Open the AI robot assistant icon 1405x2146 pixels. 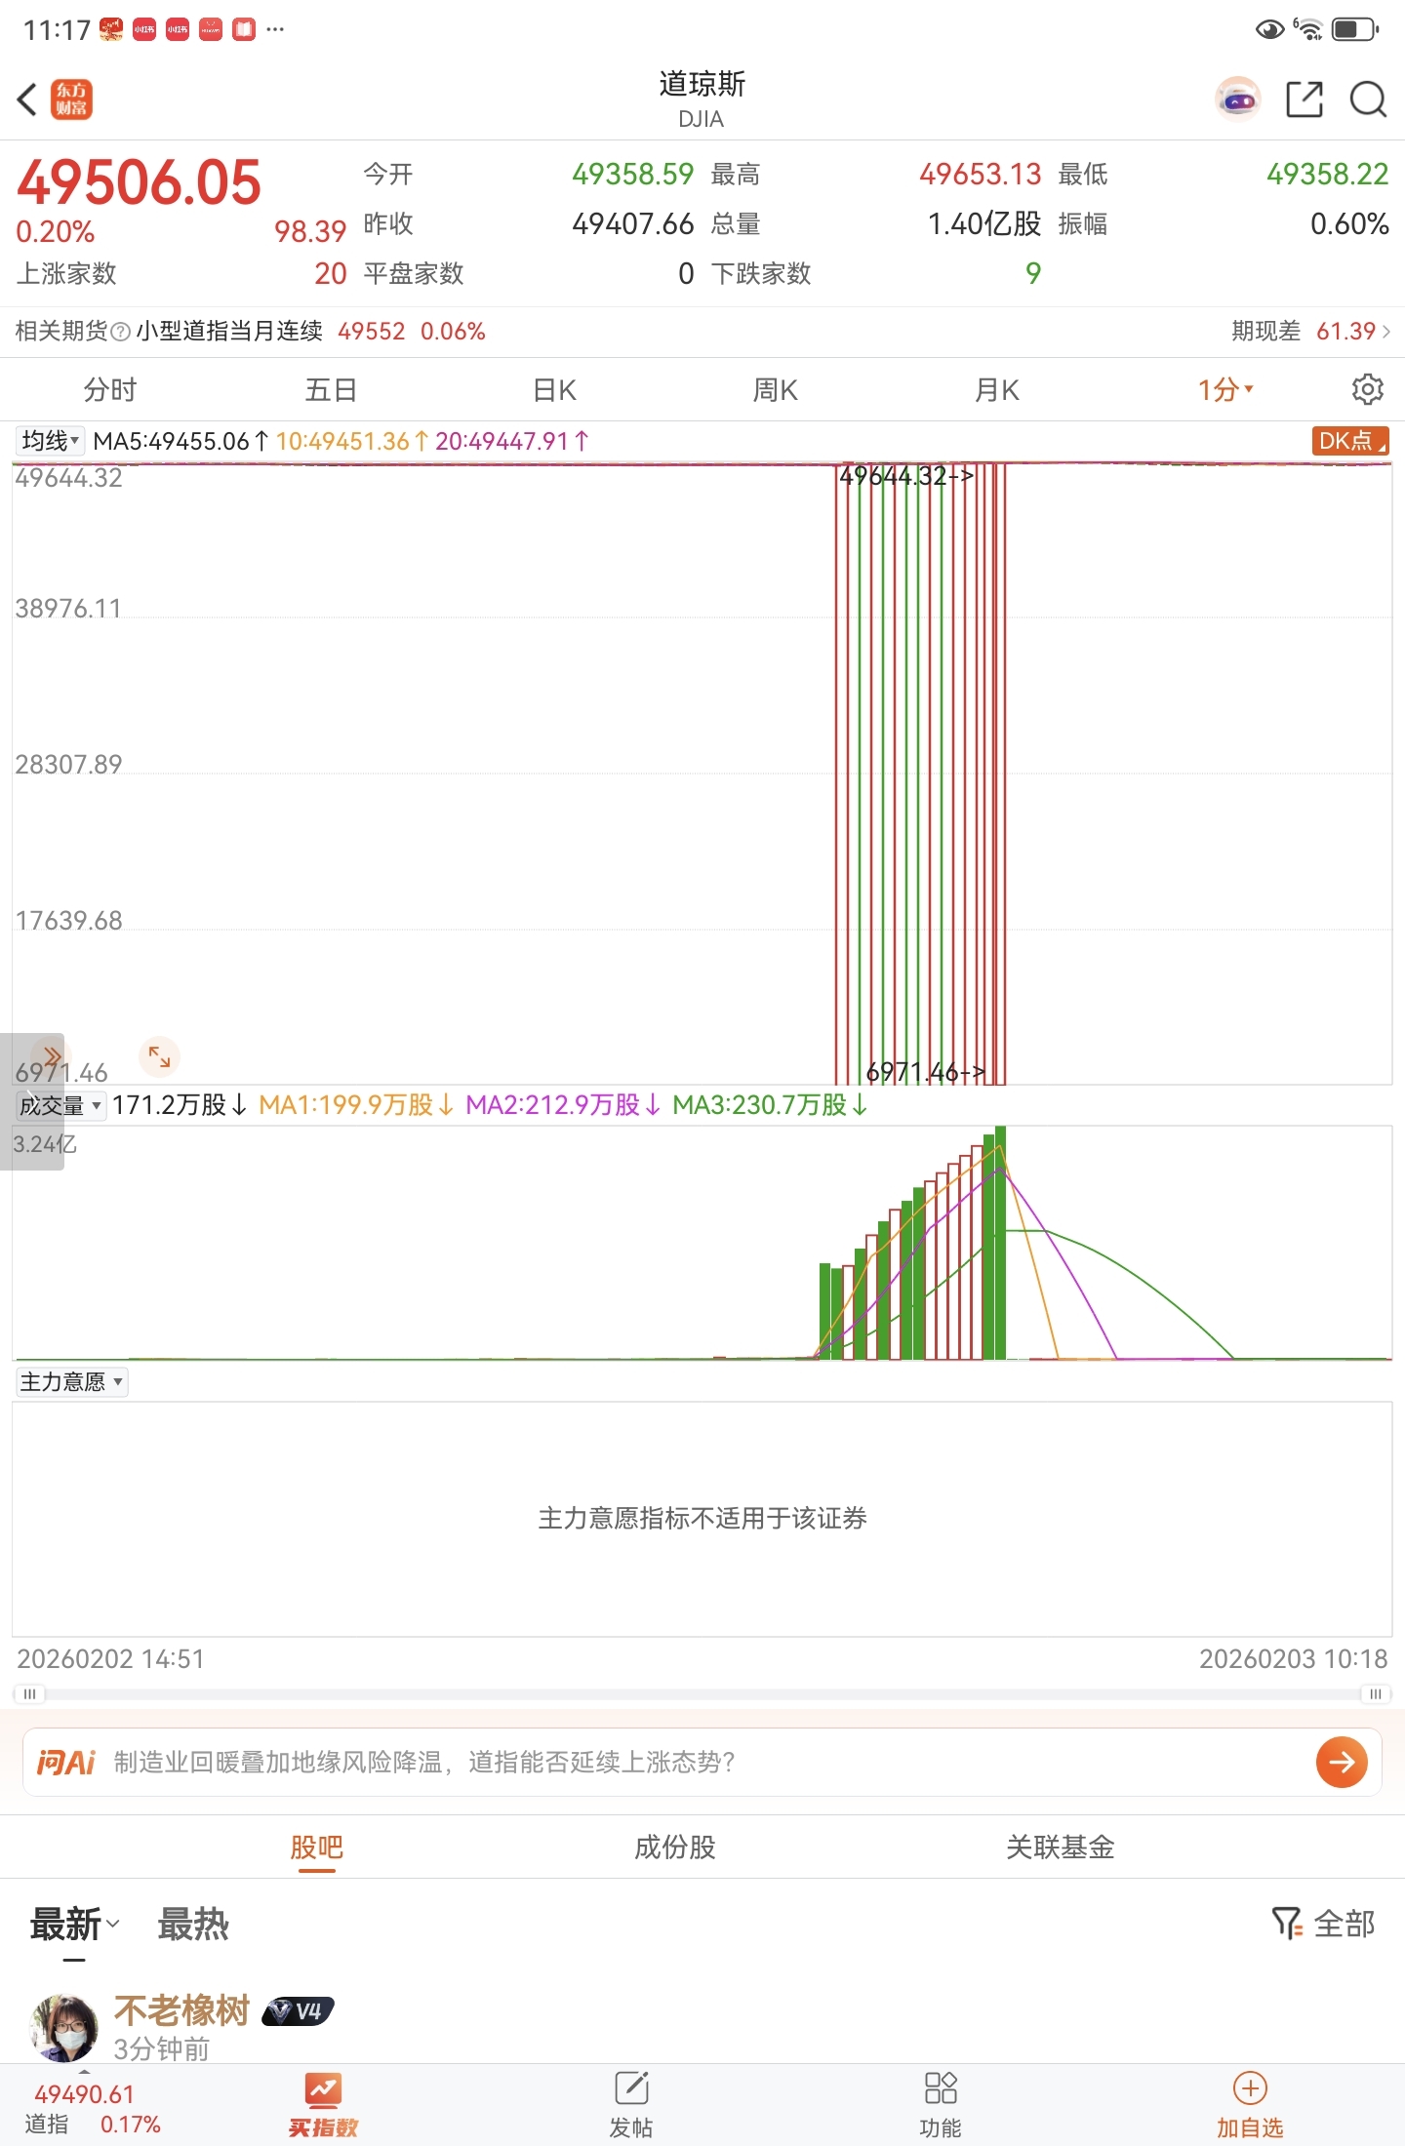tap(1238, 99)
